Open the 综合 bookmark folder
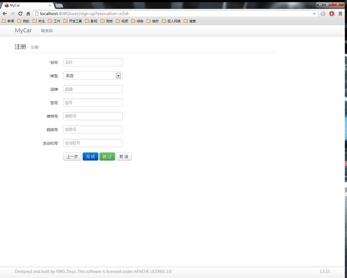 [x=137, y=21]
